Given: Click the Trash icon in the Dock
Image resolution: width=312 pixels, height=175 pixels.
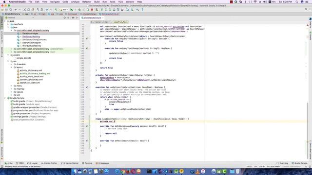Looking at the screenshot, I should point(237,172).
